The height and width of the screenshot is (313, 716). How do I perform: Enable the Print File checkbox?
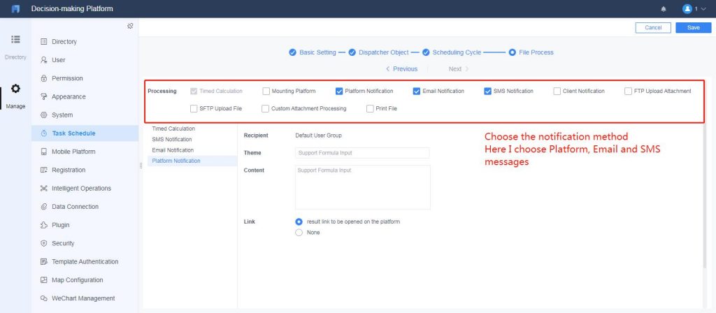point(371,108)
